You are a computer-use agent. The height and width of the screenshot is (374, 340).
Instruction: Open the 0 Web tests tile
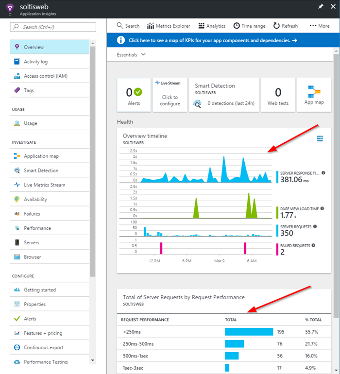pos(278,95)
